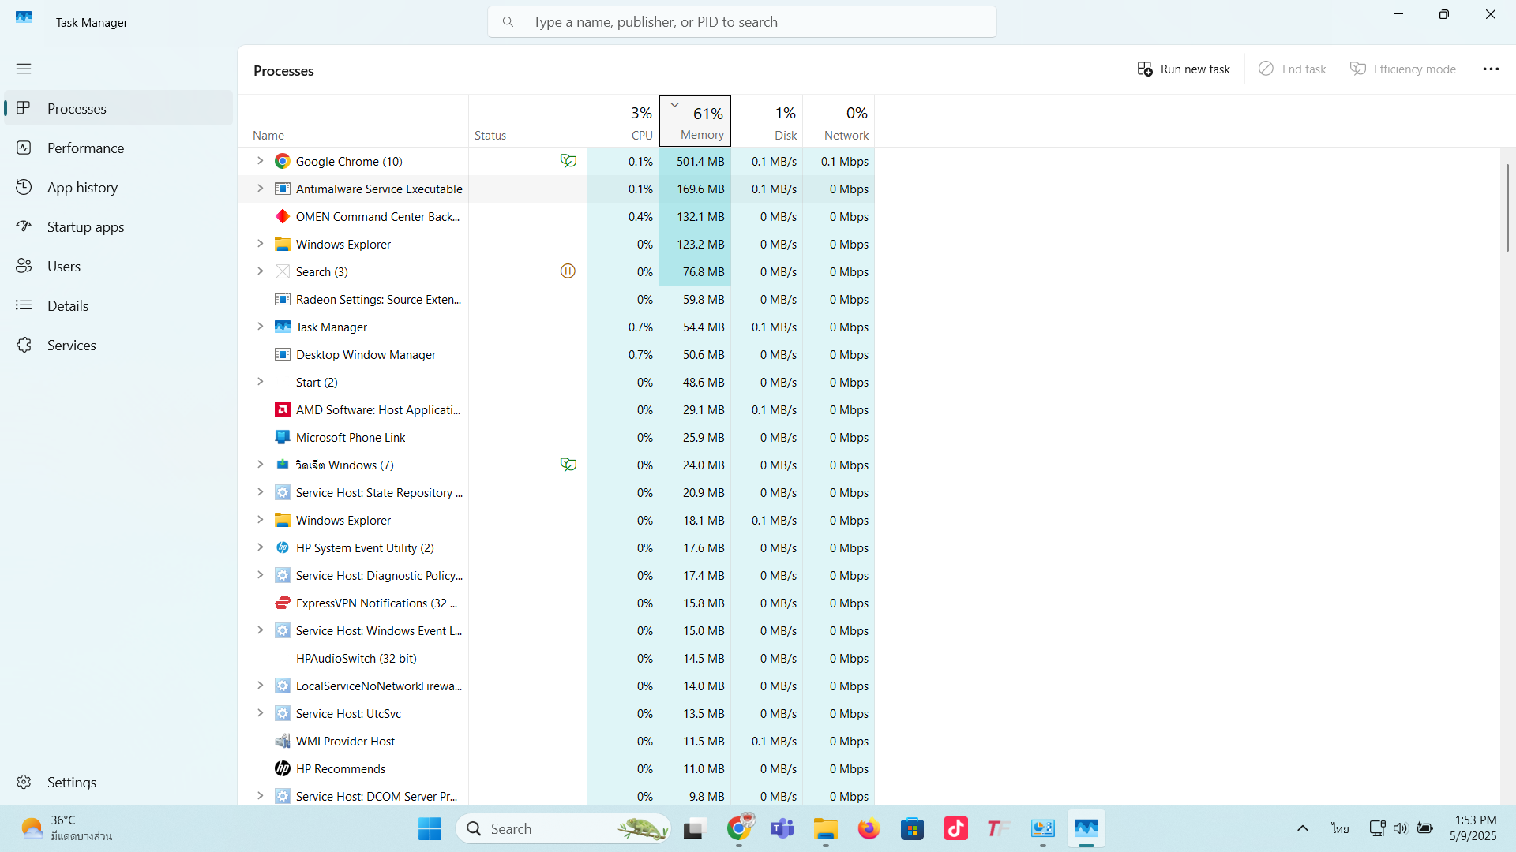The image size is (1516, 852).
Task: Click the HP Recommends icon
Action: click(282, 768)
